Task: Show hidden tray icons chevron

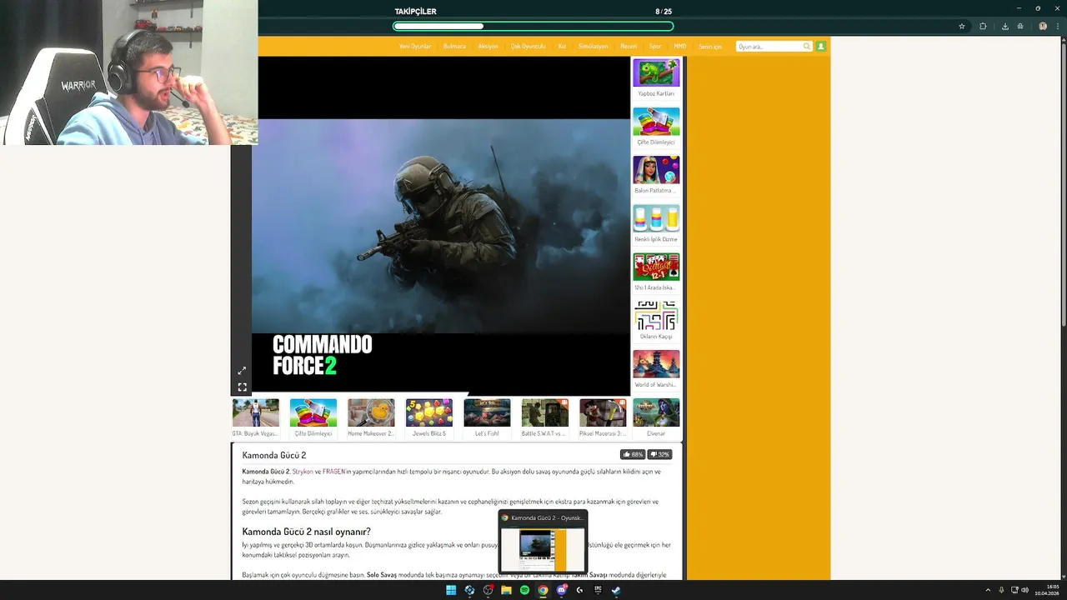Action: coord(988,590)
